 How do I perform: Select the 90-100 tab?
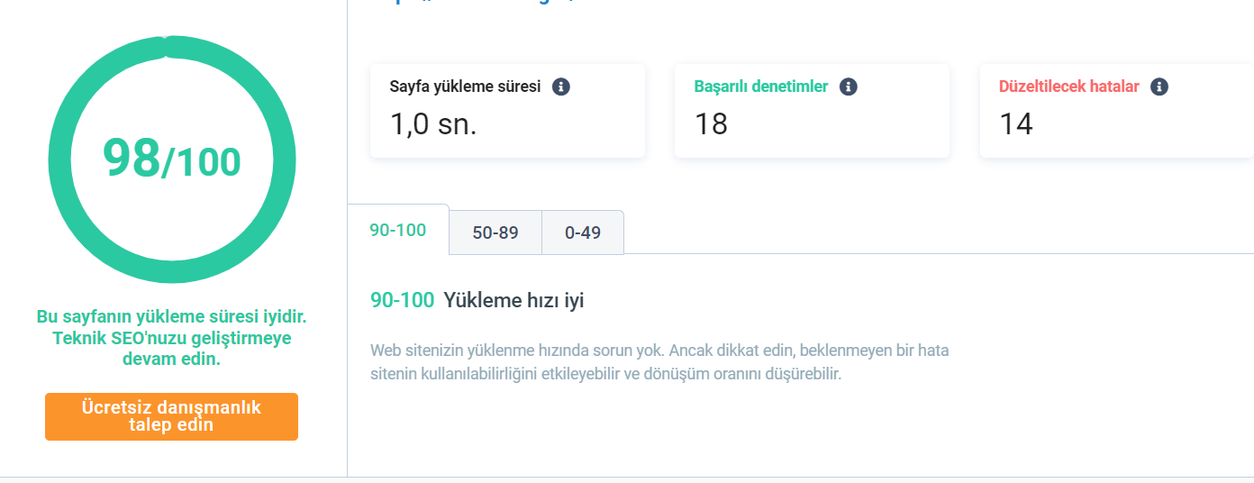398,230
